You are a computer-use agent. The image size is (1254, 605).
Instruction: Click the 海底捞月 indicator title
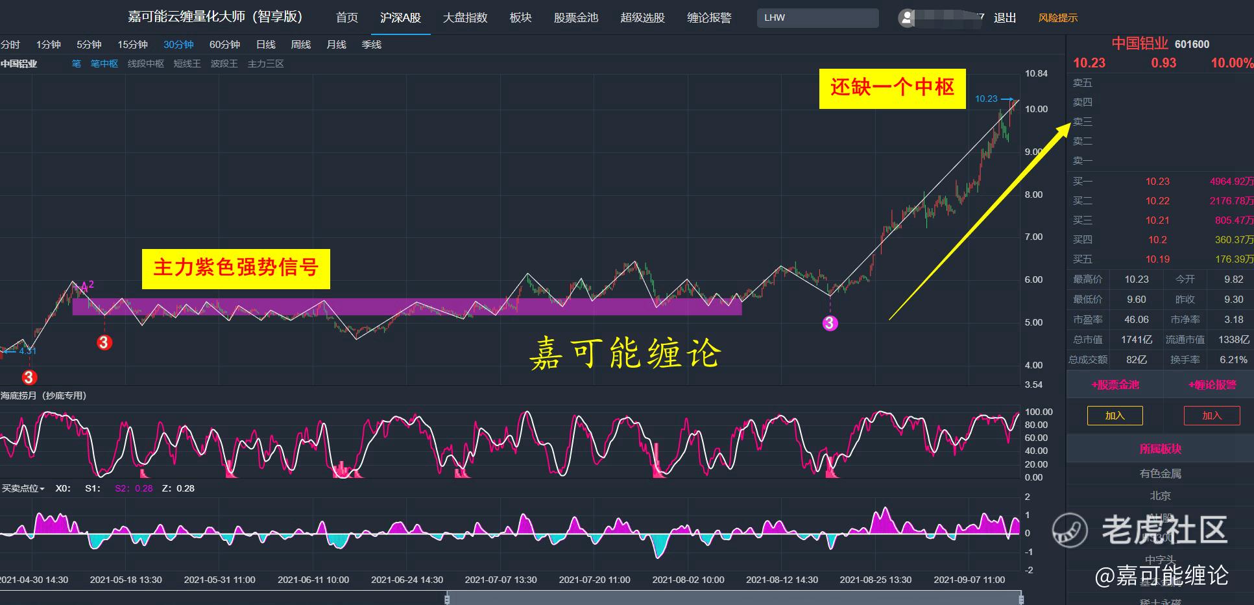tap(43, 396)
